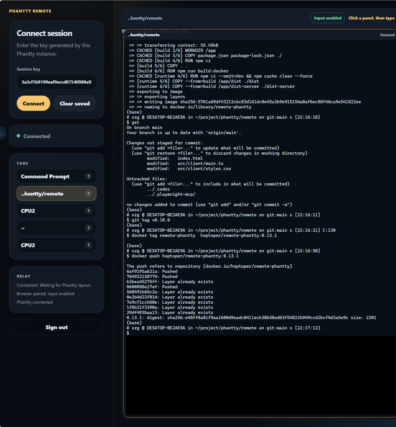The image size is (396, 427).
Task: Click the ..hantty/remote terminal panel title
Action: pos(144,35)
